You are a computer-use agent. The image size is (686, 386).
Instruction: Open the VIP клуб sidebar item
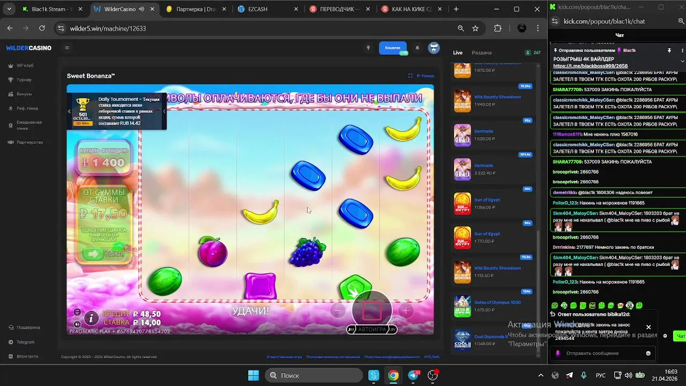click(x=21, y=65)
